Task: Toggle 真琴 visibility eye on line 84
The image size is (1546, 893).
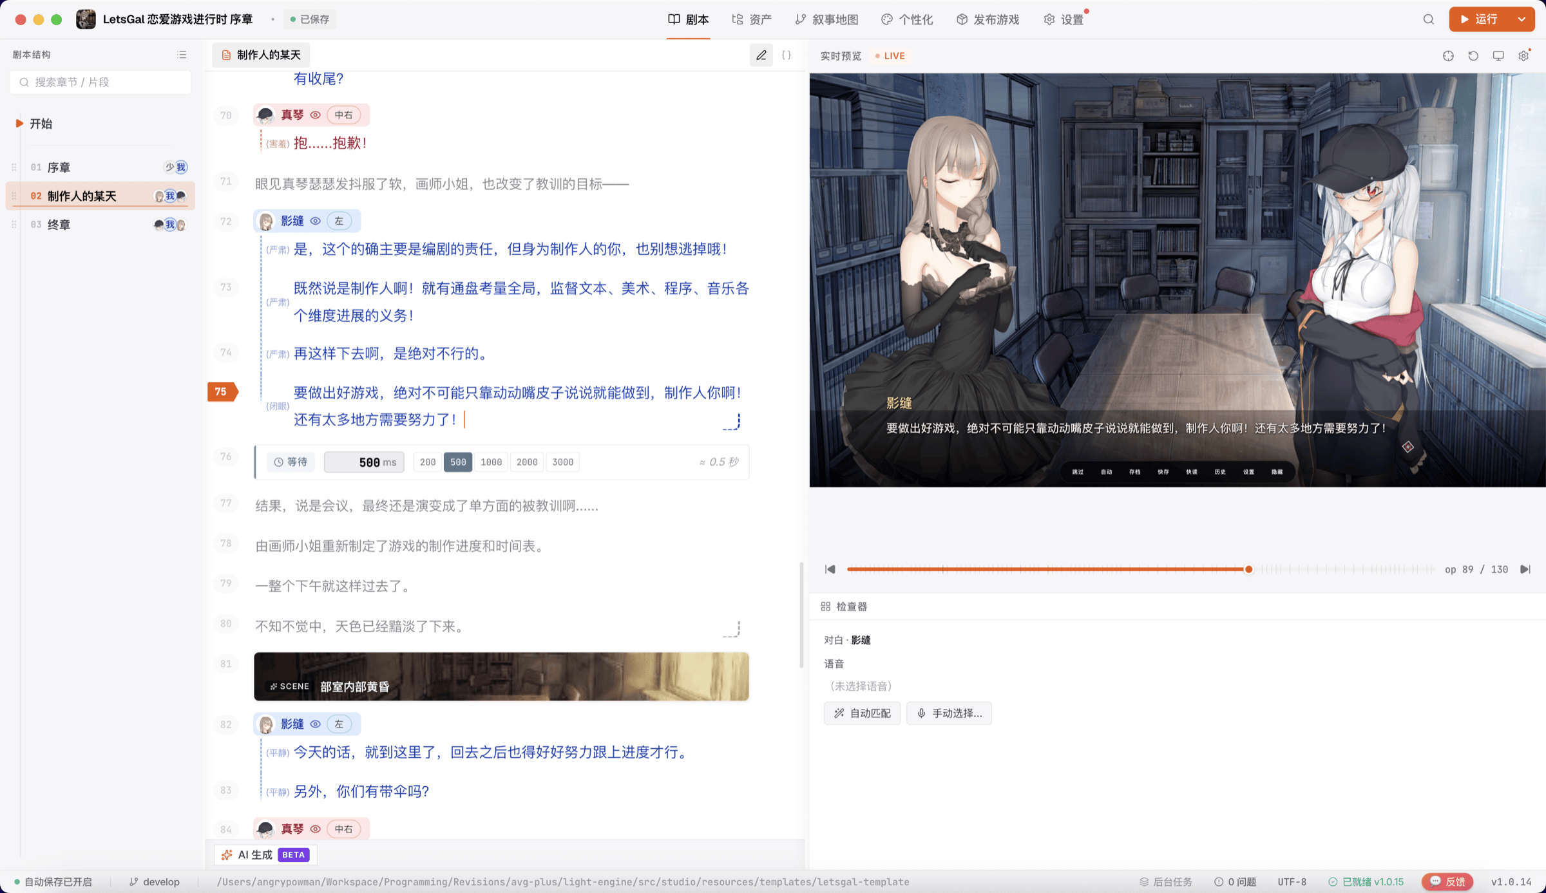Action: pos(316,829)
